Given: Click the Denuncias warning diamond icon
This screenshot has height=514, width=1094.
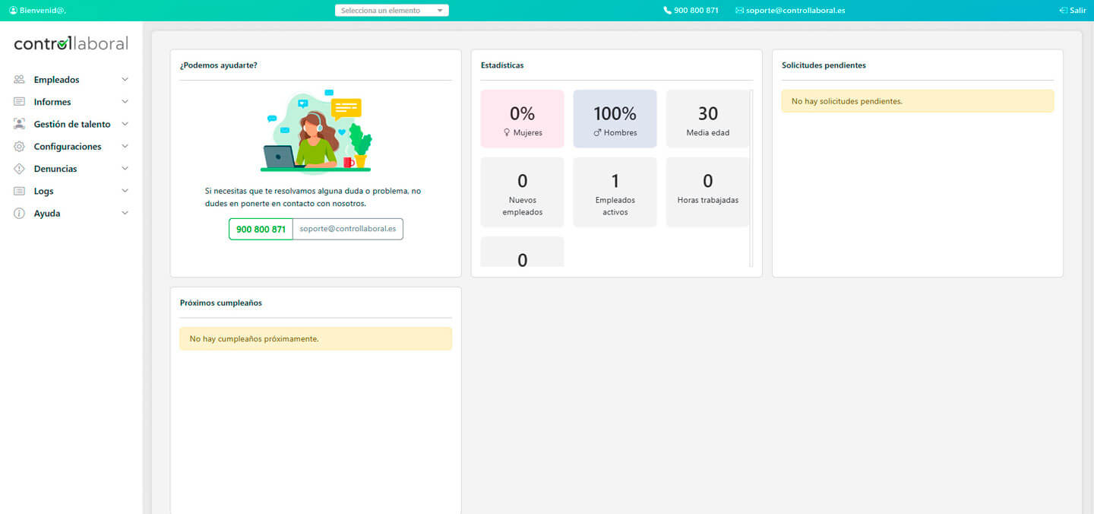Looking at the screenshot, I should click(19, 169).
